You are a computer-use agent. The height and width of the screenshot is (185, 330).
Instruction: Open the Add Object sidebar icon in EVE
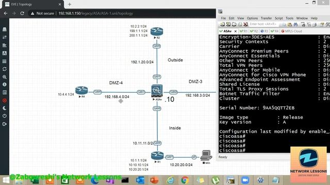(5, 29)
